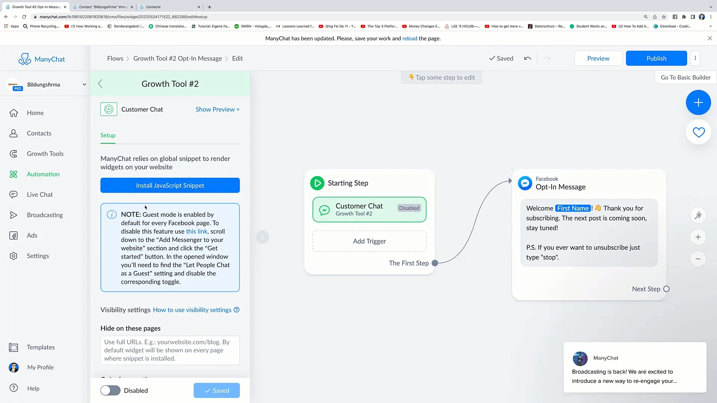Click the Install JavaScript Snippet button
This screenshot has height=403, width=717.
pos(170,185)
